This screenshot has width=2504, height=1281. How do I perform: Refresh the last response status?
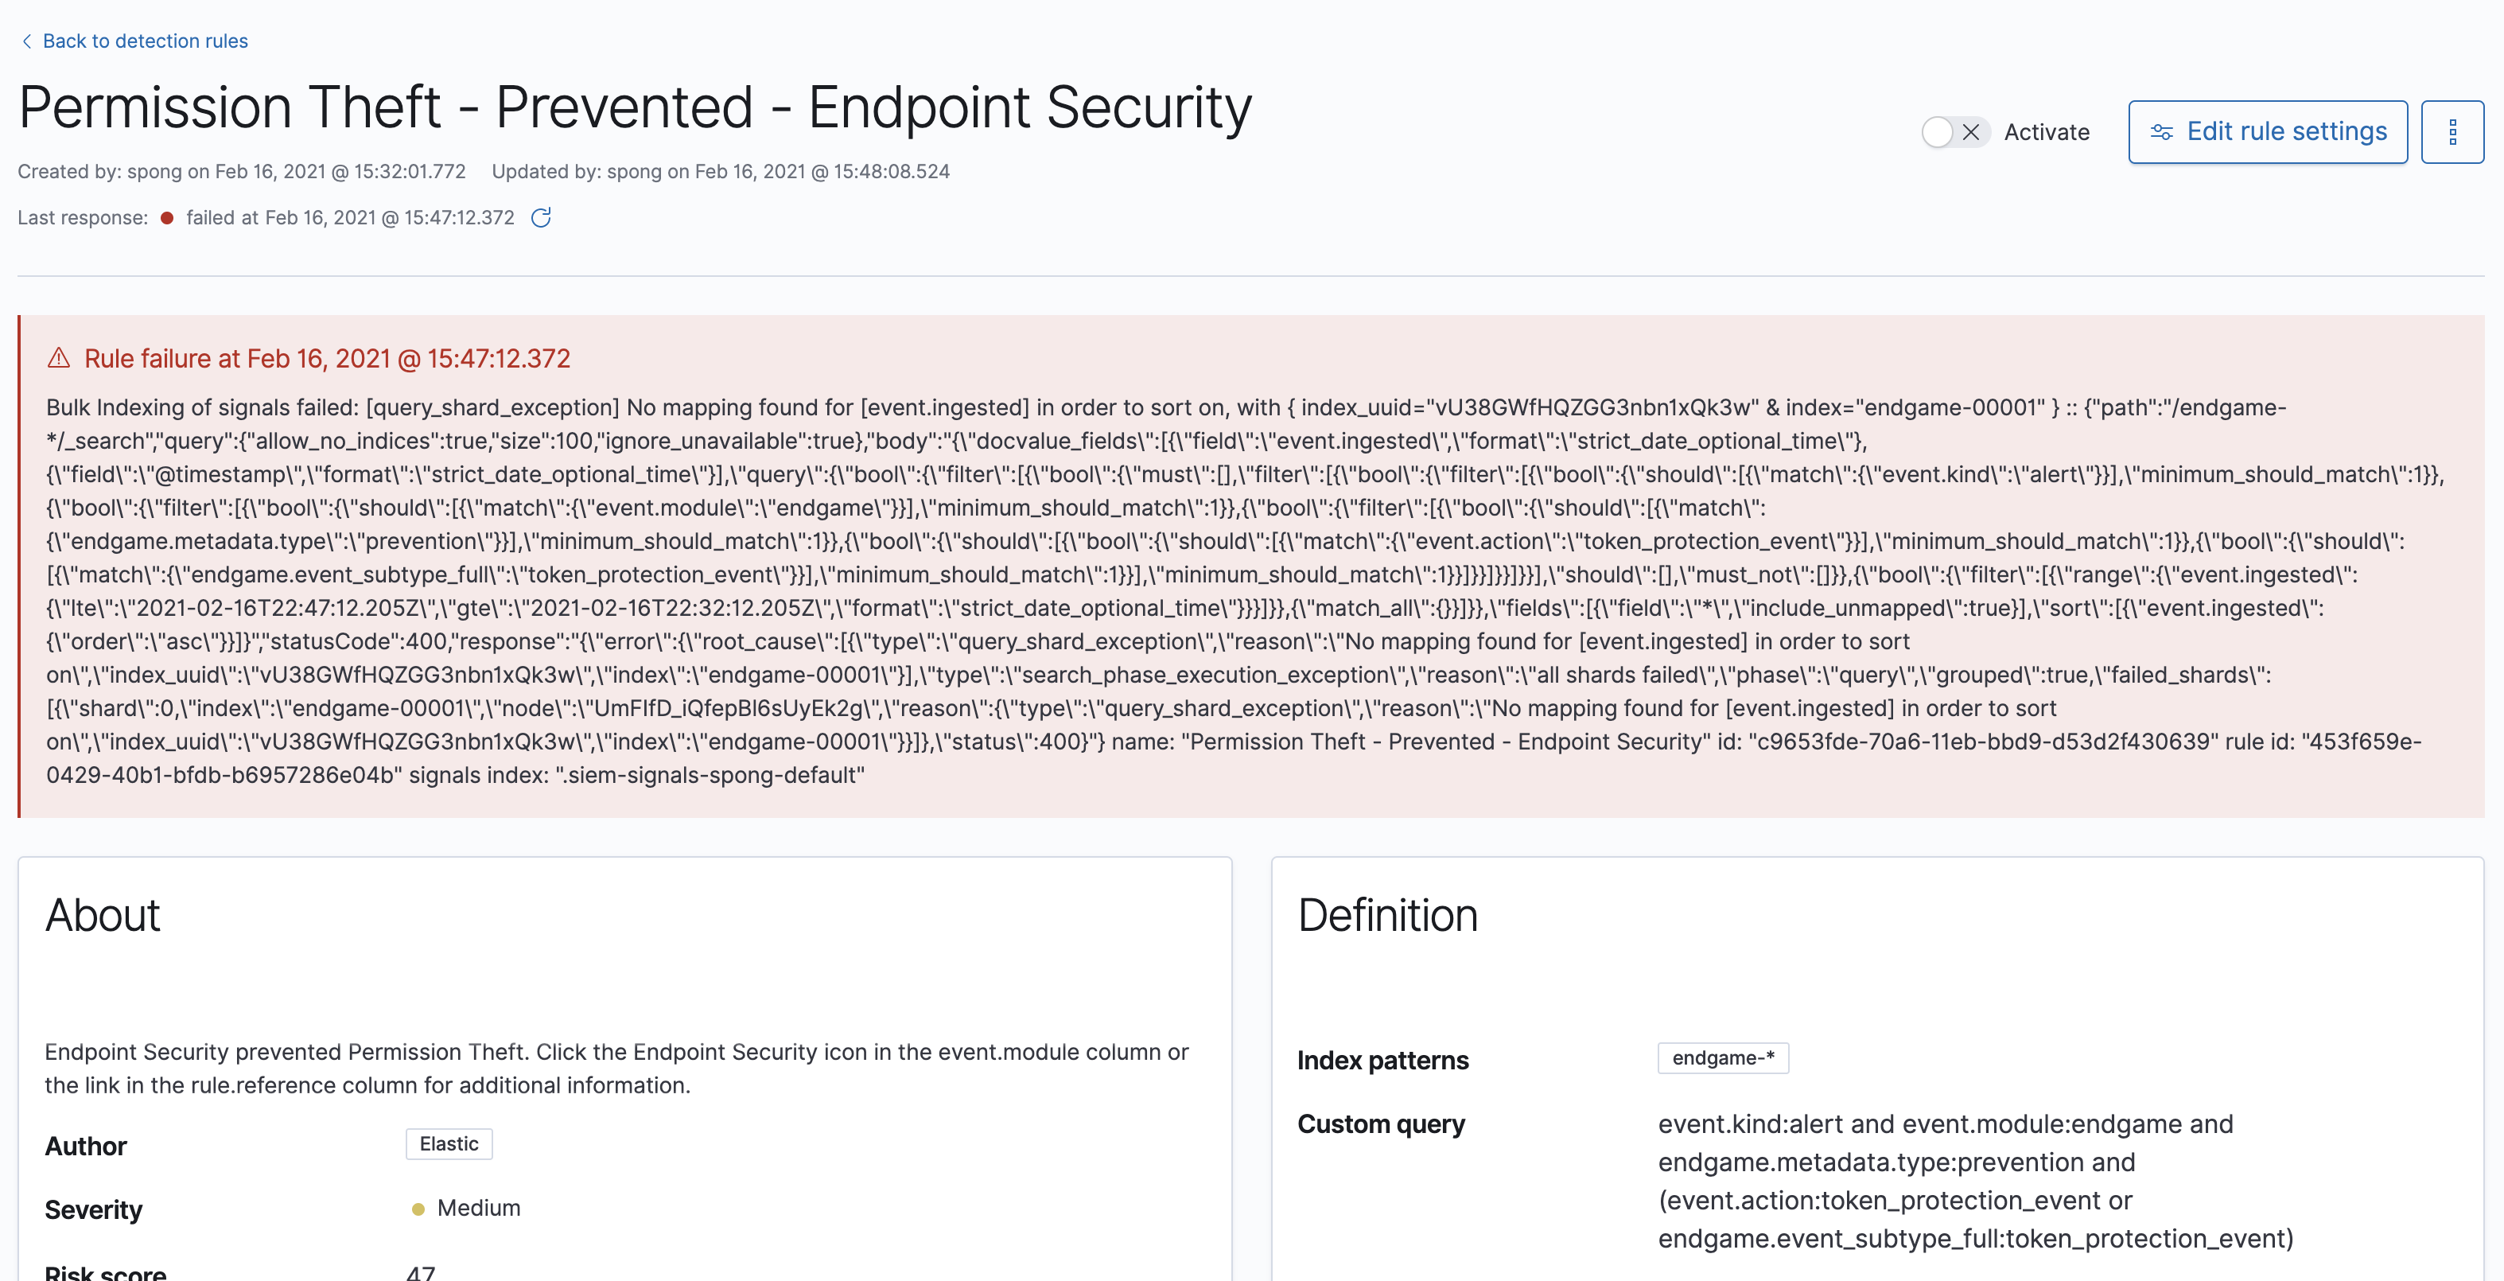(542, 217)
